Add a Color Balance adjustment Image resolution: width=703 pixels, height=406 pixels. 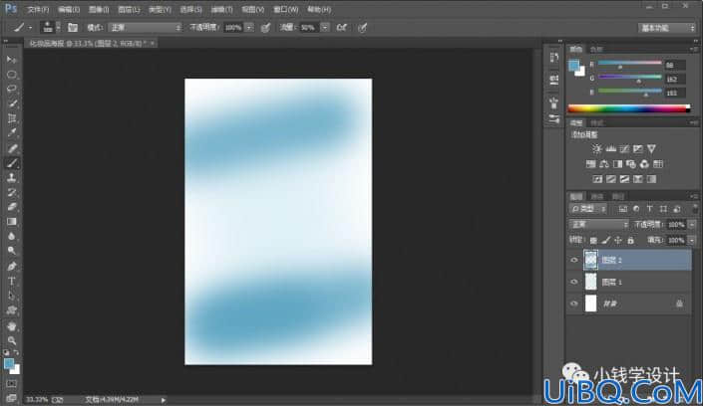pyautogui.click(x=604, y=164)
